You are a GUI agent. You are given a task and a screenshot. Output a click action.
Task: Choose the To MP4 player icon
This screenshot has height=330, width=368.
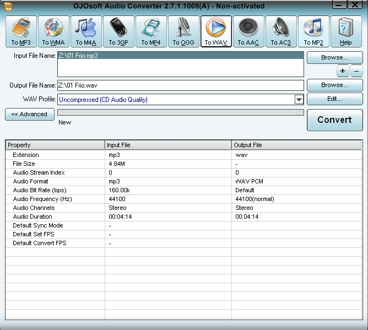151,31
